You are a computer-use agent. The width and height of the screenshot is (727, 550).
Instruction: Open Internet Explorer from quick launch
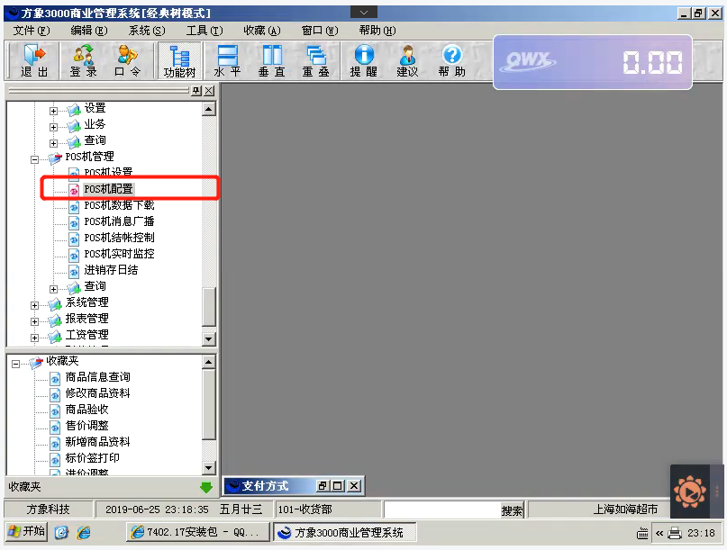85,532
